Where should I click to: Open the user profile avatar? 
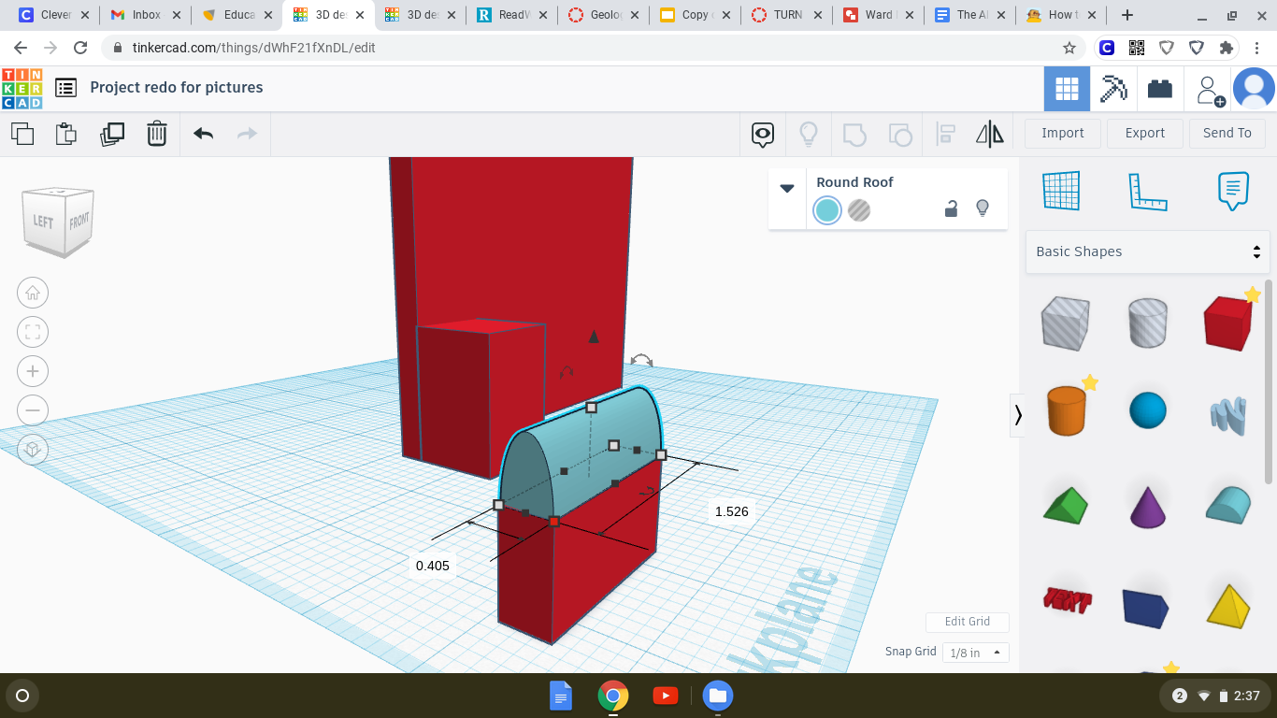pos(1254,89)
